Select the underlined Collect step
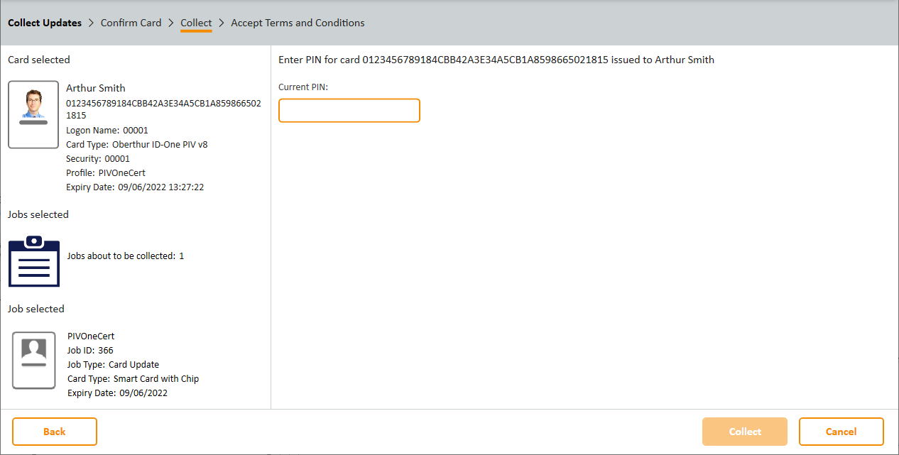Viewport: 899px width, 455px height. click(x=196, y=23)
